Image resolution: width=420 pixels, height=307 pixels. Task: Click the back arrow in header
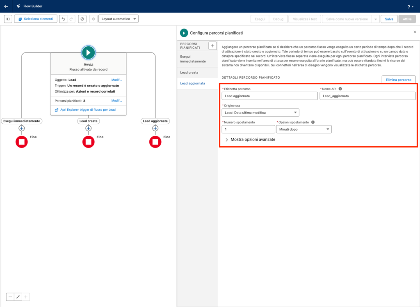tap(6, 6)
